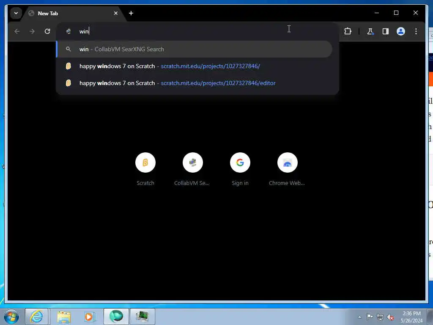Screen dimensions: 433x325
Task: Maximize the Chrome window
Action: [396, 13]
